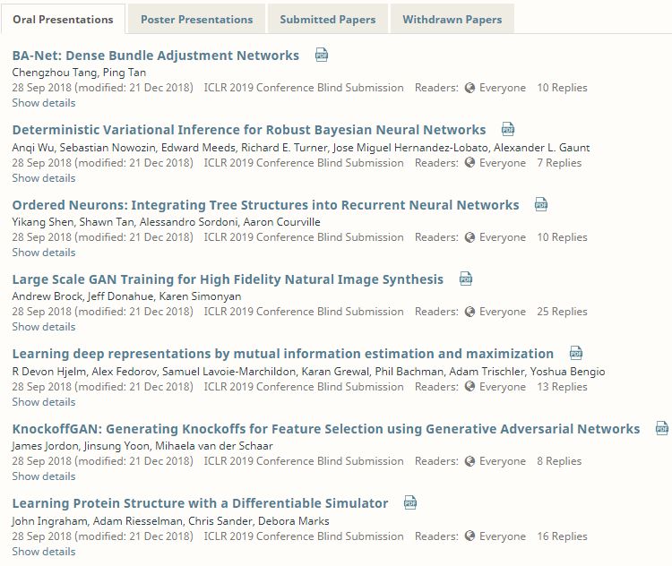The height and width of the screenshot is (566, 672).
Task: Open PDF for mutual information estimation paper
Action: [575, 353]
